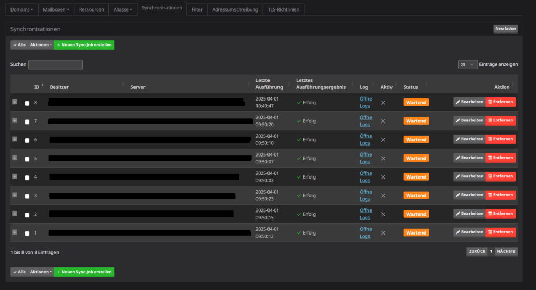Sort by Letzte Ausführung column

coord(270,84)
